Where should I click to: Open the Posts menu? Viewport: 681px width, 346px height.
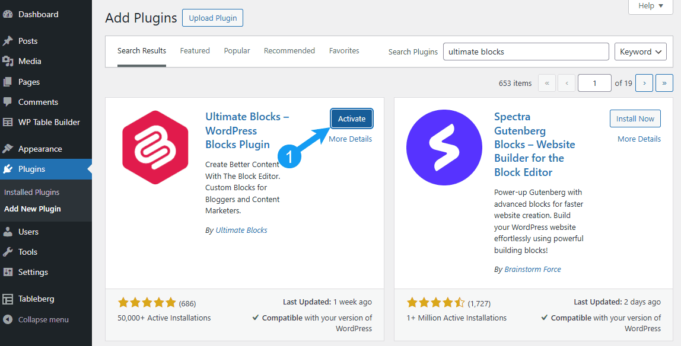pos(28,41)
